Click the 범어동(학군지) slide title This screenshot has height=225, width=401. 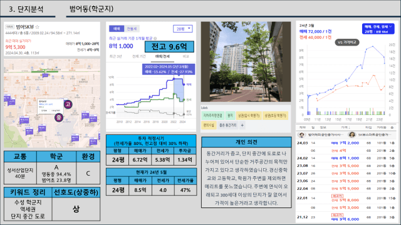pyautogui.click(x=91, y=9)
